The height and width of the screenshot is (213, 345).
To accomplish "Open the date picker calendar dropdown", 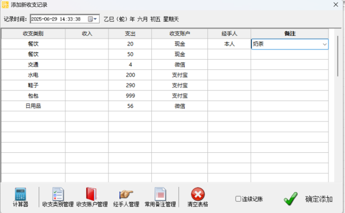I will (x=93, y=19).
